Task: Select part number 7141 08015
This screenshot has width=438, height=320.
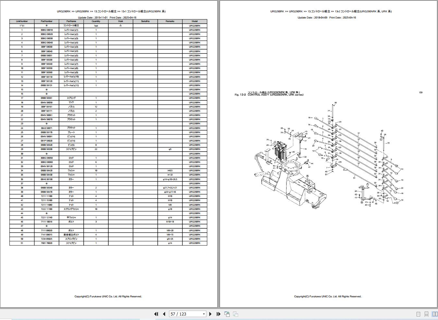Action: click(x=46, y=234)
